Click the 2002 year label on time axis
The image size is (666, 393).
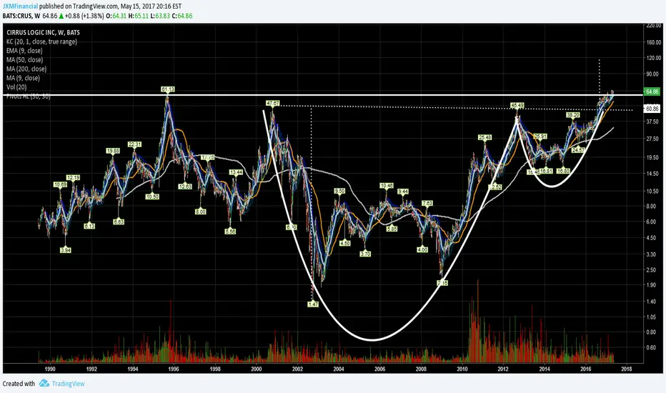[x=297, y=369]
